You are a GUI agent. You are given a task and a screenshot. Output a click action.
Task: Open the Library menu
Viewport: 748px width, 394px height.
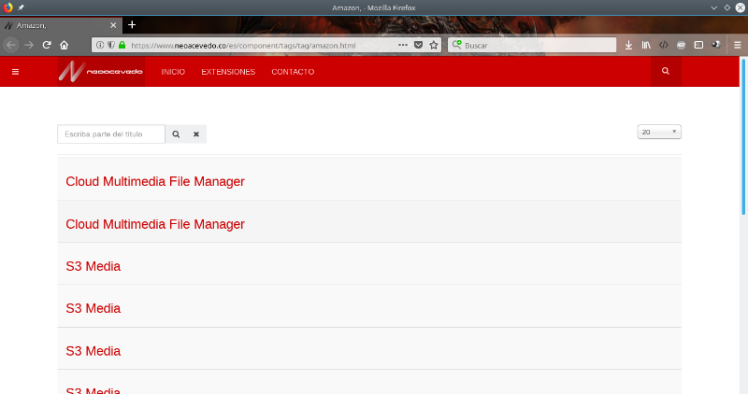click(x=646, y=45)
